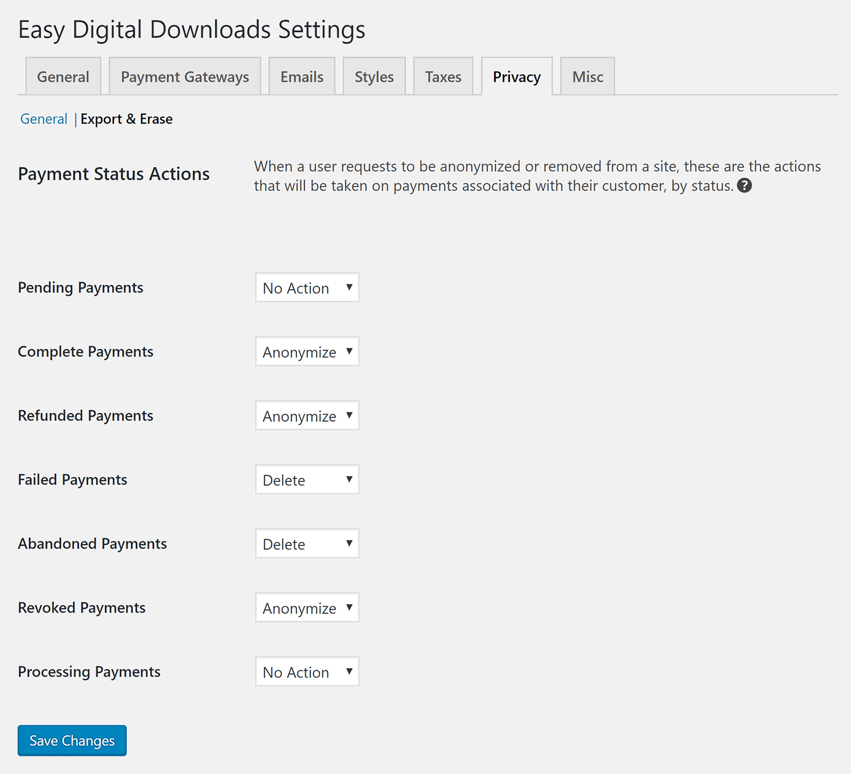Viewport: 851px width, 774px height.
Task: Click the Processing Payments label
Action: (89, 672)
